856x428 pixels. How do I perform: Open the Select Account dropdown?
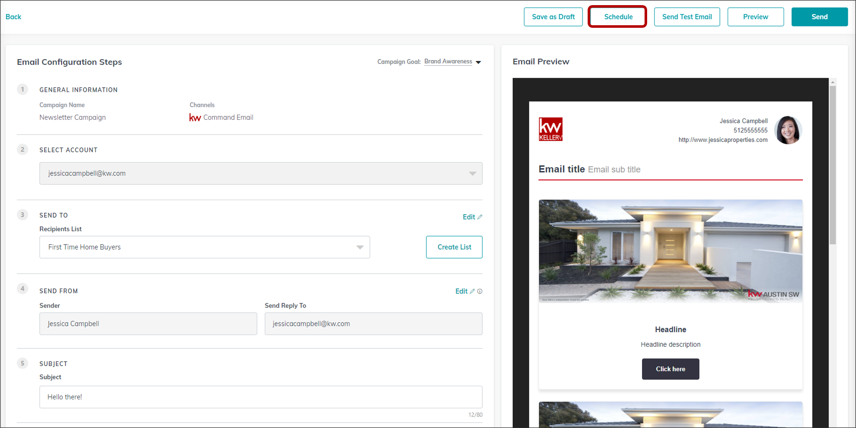261,173
